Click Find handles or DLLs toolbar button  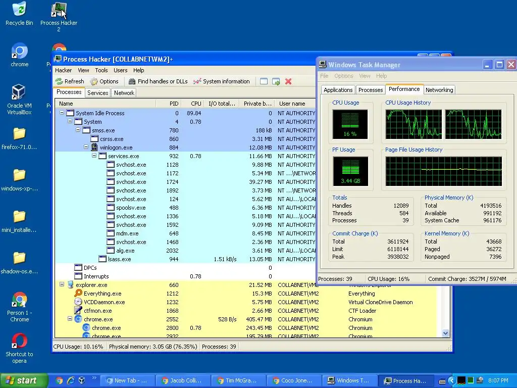coord(158,81)
